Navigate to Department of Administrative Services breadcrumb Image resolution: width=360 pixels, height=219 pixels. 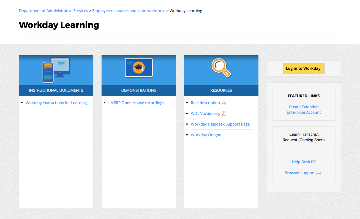pos(53,10)
